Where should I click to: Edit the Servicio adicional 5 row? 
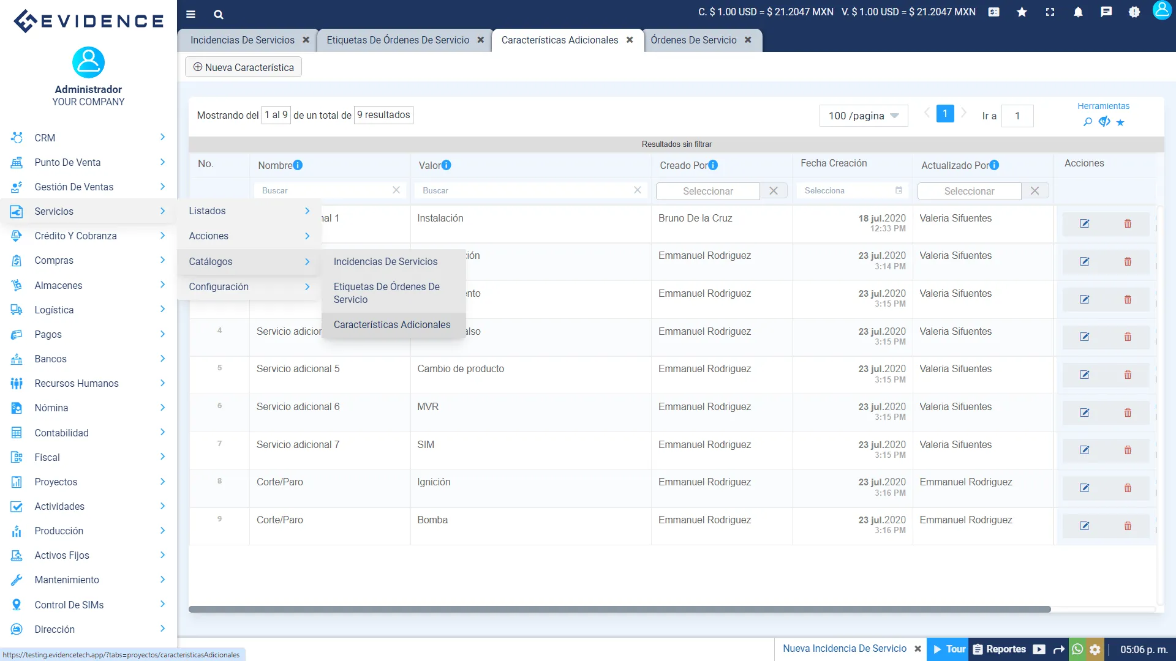coord(1084,375)
